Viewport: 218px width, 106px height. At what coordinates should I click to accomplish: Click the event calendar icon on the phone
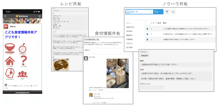[x=6, y=85]
